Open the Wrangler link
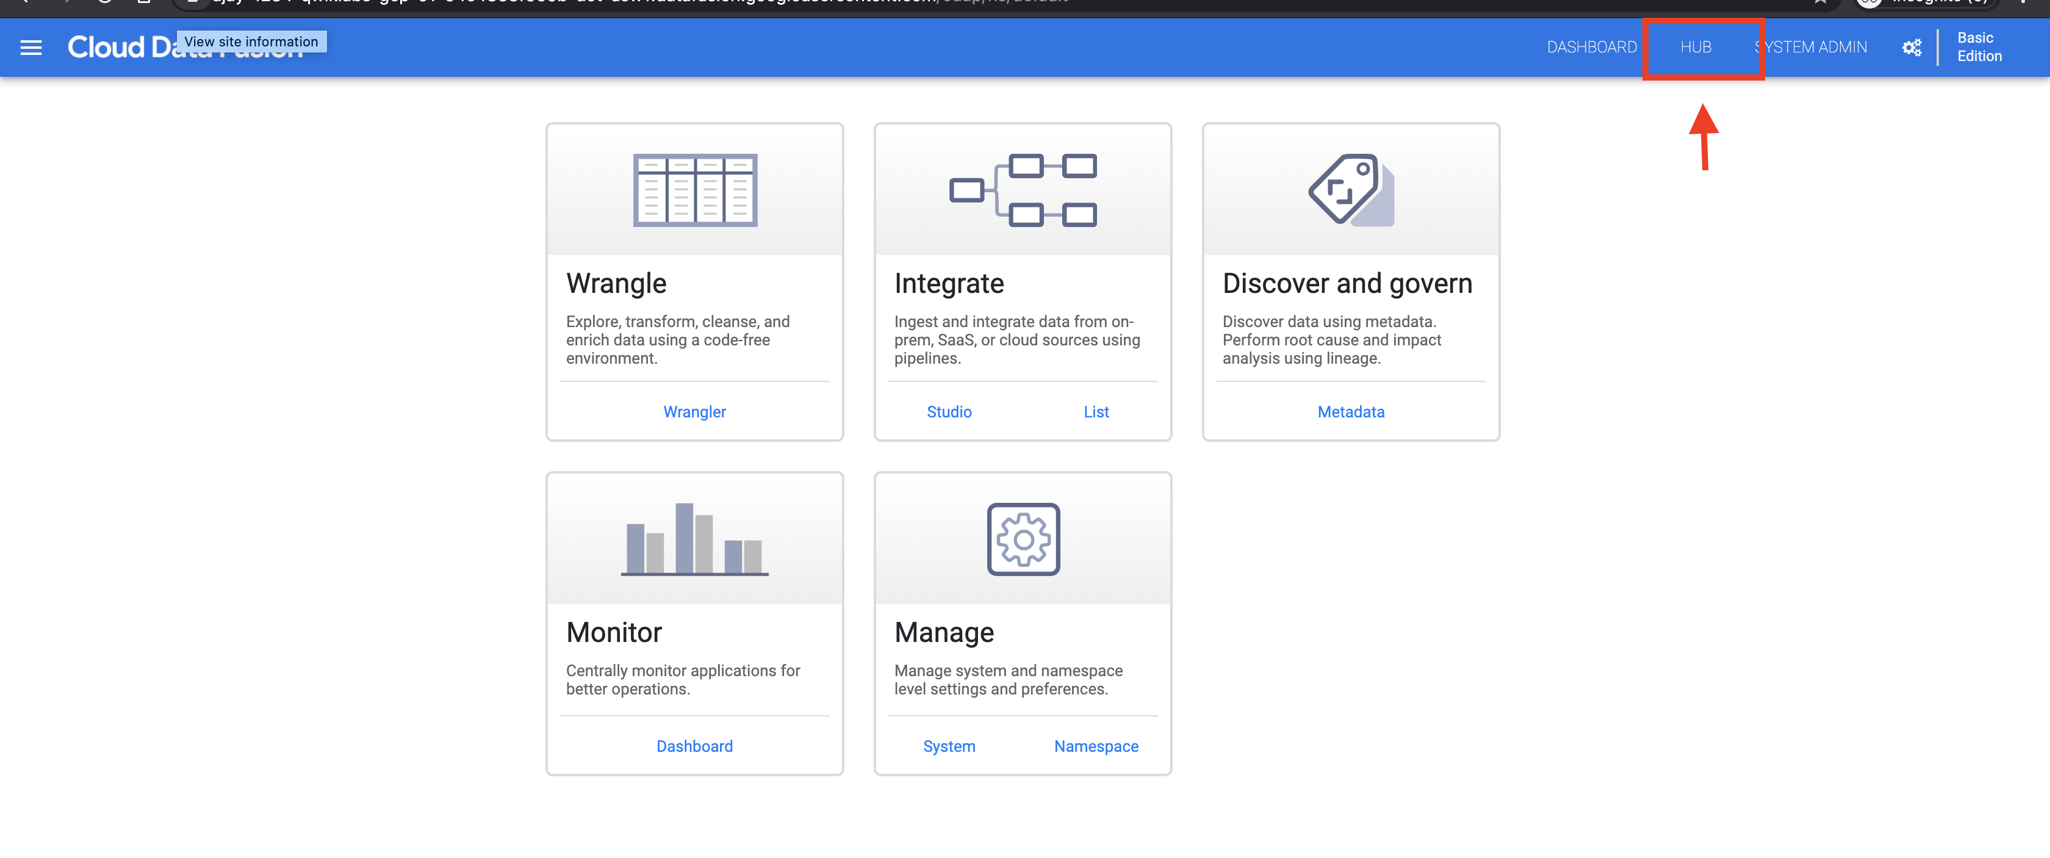This screenshot has width=2050, height=858. [695, 411]
